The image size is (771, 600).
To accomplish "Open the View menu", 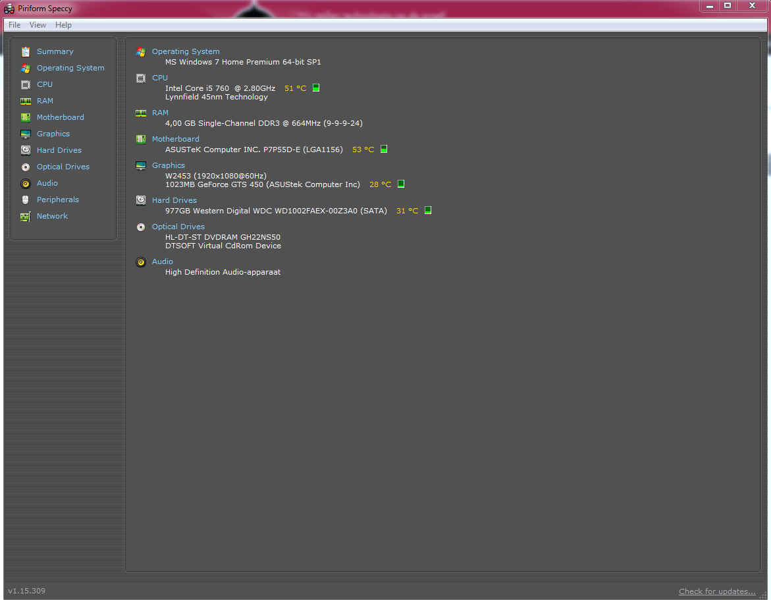I will click(38, 25).
